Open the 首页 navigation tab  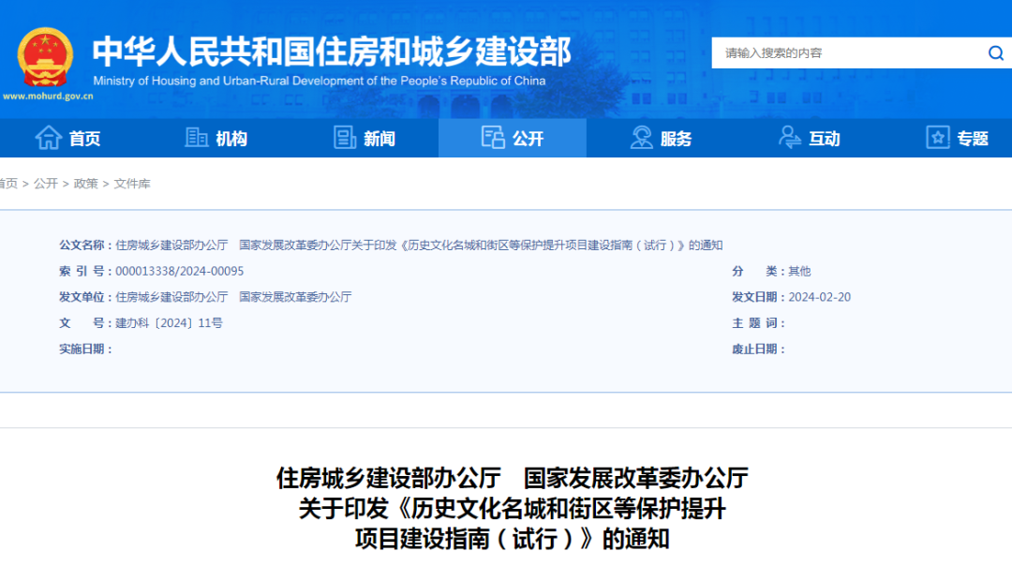pyautogui.click(x=84, y=139)
